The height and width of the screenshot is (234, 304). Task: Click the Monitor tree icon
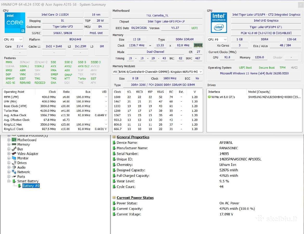(x=14, y=158)
